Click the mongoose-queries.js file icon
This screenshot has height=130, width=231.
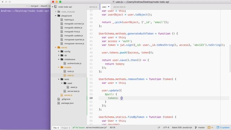pyautogui.click(x=62, y=39)
